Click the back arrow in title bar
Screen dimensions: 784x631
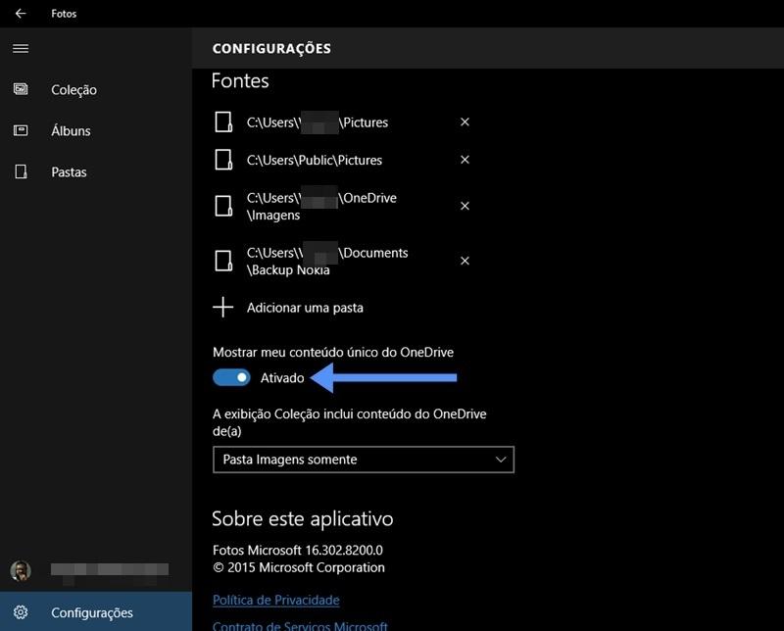(21, 14)
